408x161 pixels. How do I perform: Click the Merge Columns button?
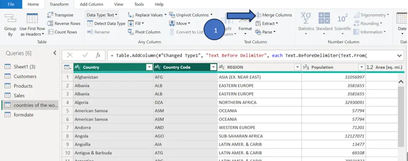coord(273,15)
